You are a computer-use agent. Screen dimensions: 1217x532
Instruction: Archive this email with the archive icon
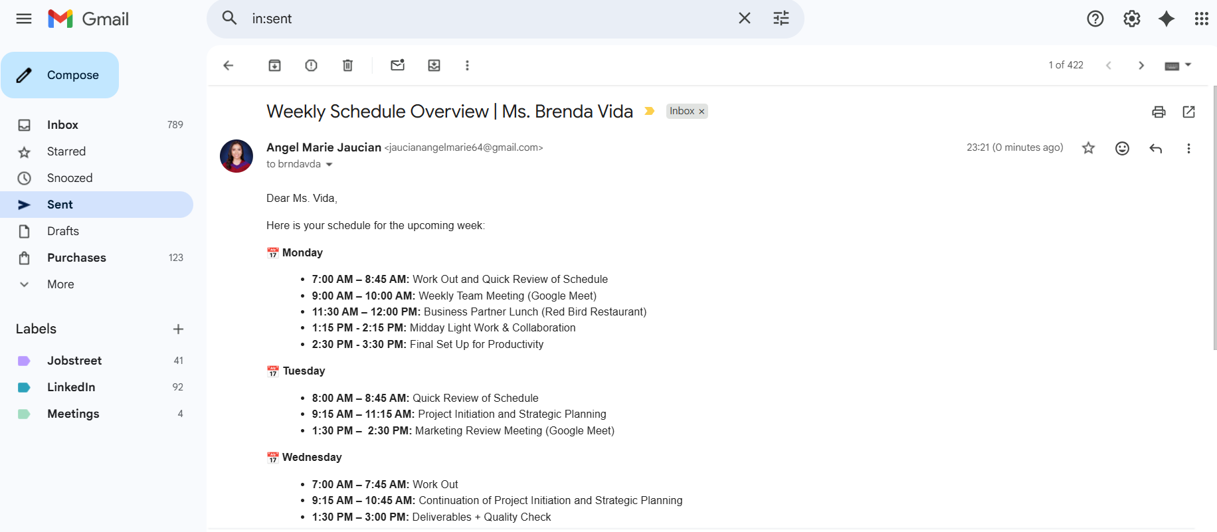pyautogui.click(x=274, y=65)
